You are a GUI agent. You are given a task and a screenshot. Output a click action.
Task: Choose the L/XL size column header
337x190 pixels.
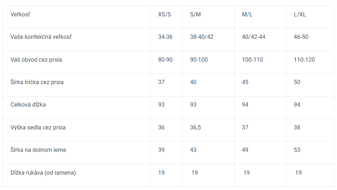tap(300, 15)
